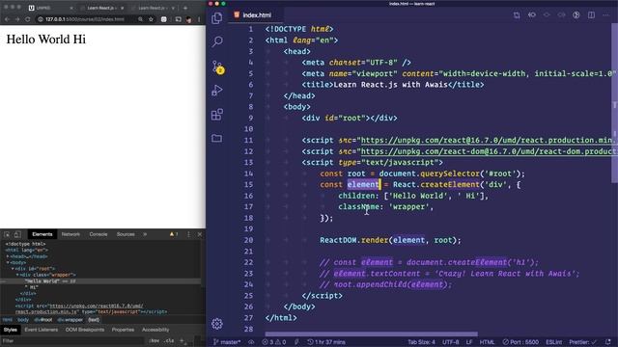Open the DOM Breakpoints pane tab

[x=85, y=330]
